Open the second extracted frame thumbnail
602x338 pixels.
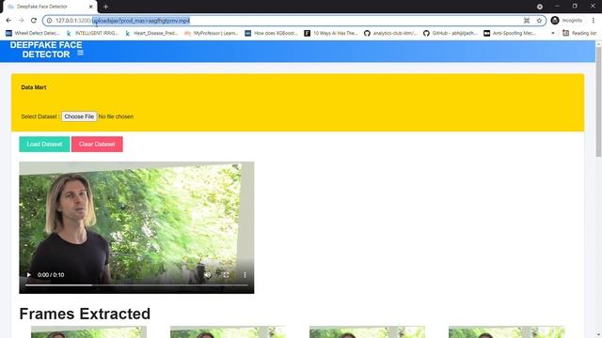click(228, 331)
